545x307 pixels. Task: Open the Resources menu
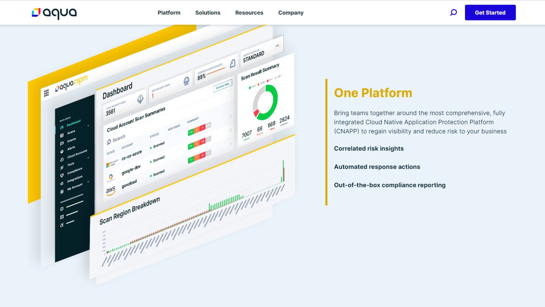tap(249, 13)
